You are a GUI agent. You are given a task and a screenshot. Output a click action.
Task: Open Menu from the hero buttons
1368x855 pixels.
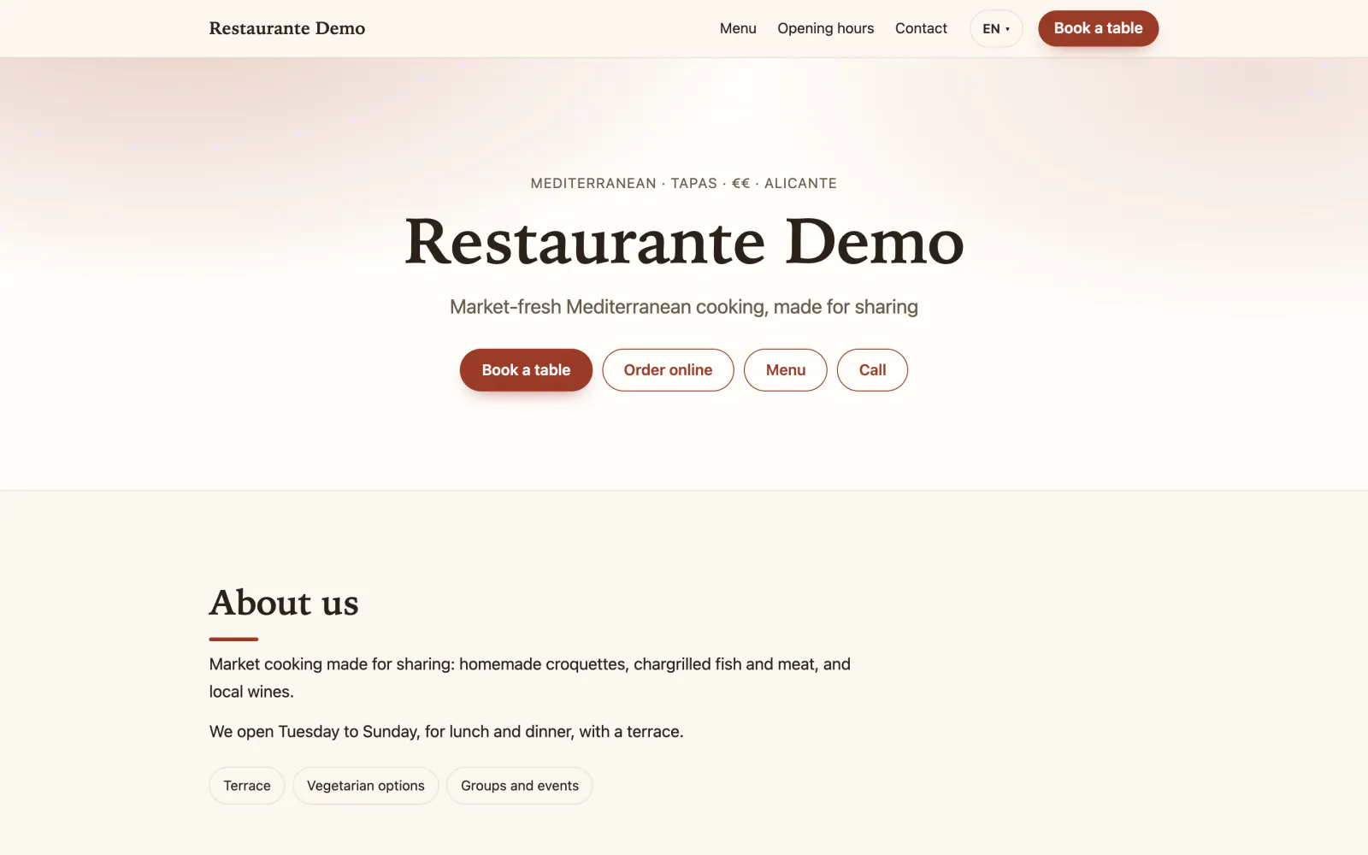[786, 370]
